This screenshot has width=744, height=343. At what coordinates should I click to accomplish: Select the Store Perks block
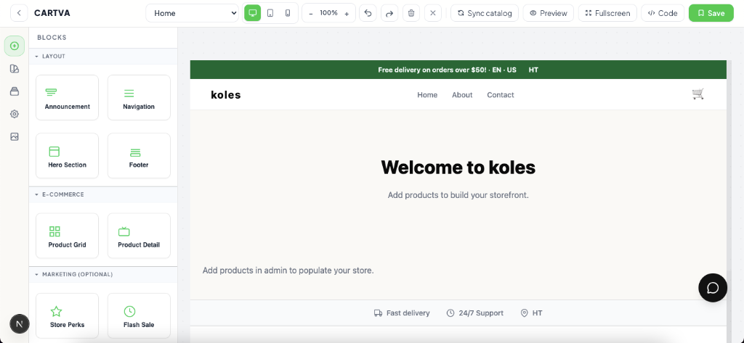68,316
